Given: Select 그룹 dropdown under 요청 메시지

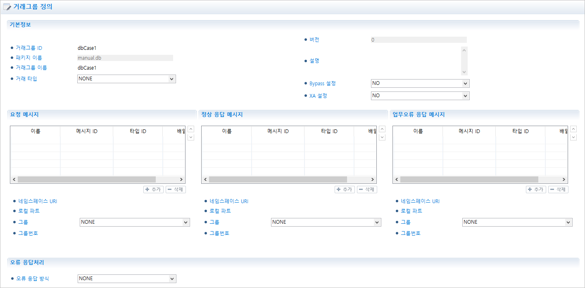Looking at the screenshot, I should coord(135,222).
